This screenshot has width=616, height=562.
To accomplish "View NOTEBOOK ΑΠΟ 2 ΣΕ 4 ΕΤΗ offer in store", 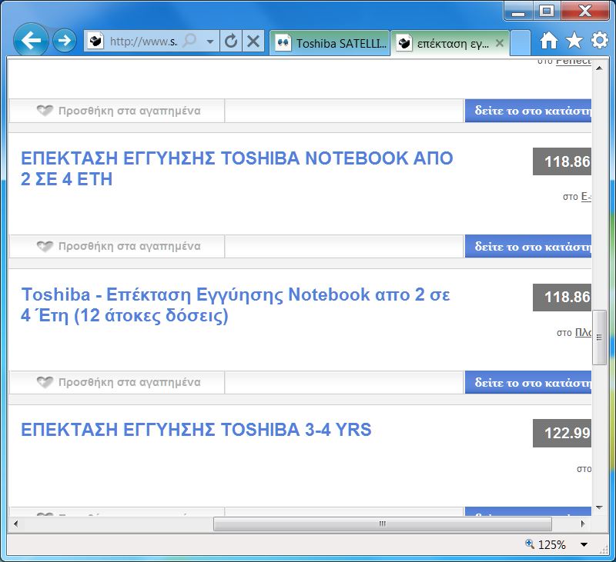I will point(528,246).
